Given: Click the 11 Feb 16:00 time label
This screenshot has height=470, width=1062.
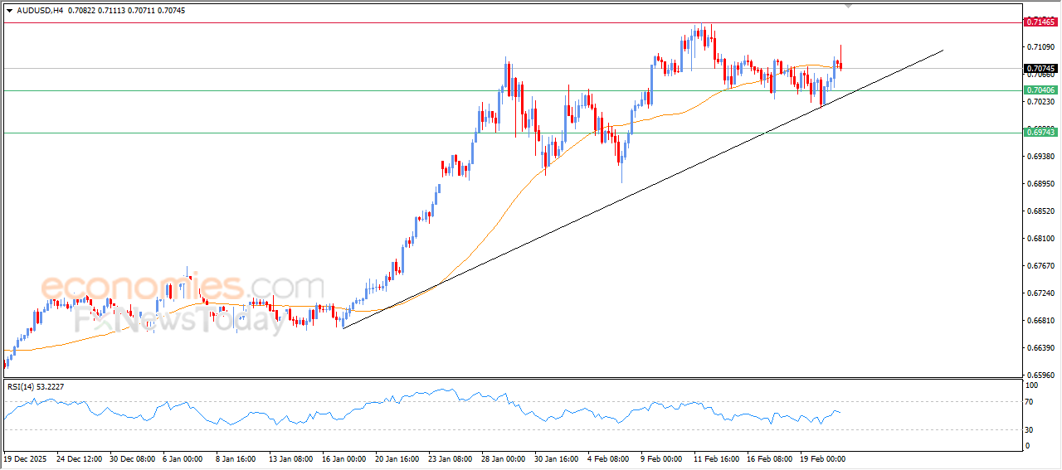Looking at the screenshot, I should click(717, 458).
